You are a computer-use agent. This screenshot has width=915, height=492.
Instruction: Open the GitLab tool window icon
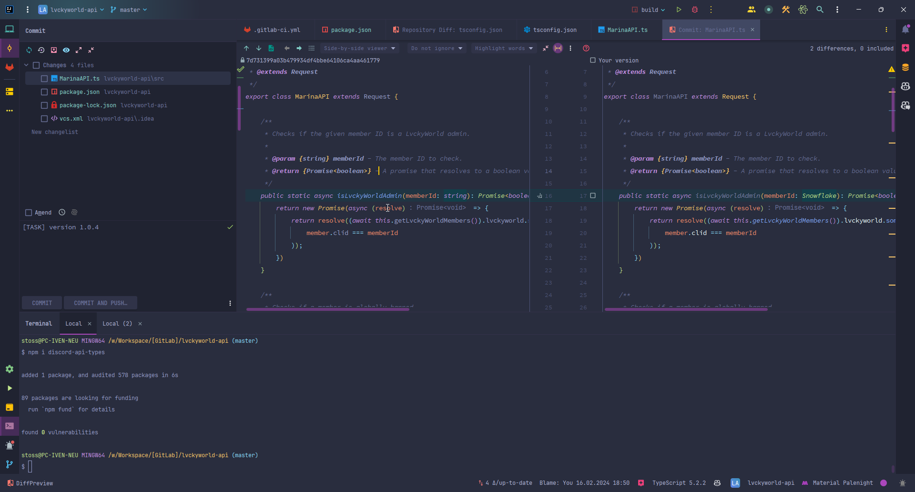(x=10, y=68)
